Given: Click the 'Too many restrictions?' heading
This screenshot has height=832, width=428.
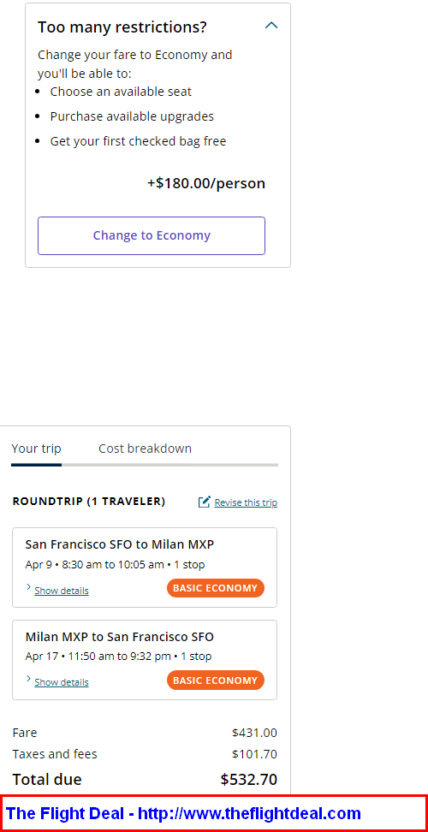Looking at the screenshot, I should (x=122, y=27).
